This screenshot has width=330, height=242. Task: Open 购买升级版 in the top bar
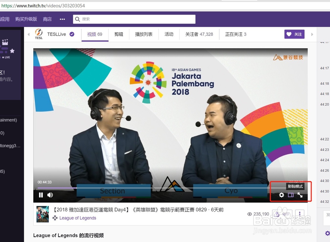tap(26, 19)
